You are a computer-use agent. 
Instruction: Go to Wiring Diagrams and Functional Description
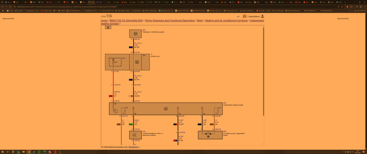170,20
